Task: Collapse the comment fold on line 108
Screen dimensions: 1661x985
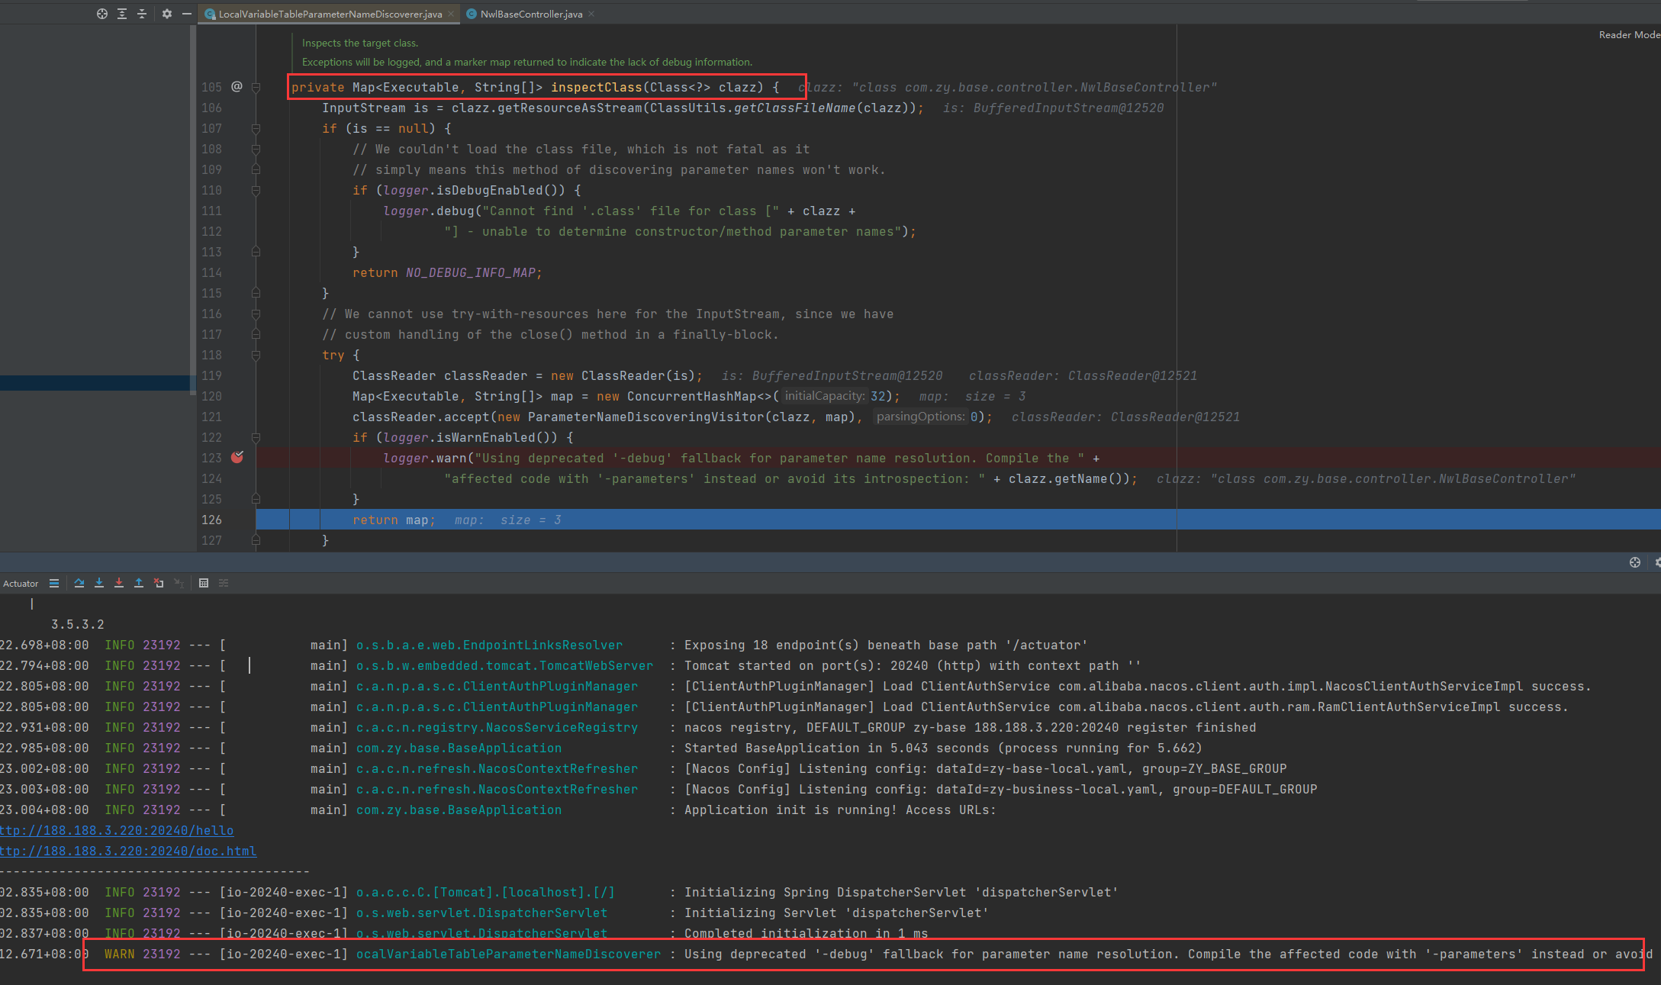Action: 256,149
